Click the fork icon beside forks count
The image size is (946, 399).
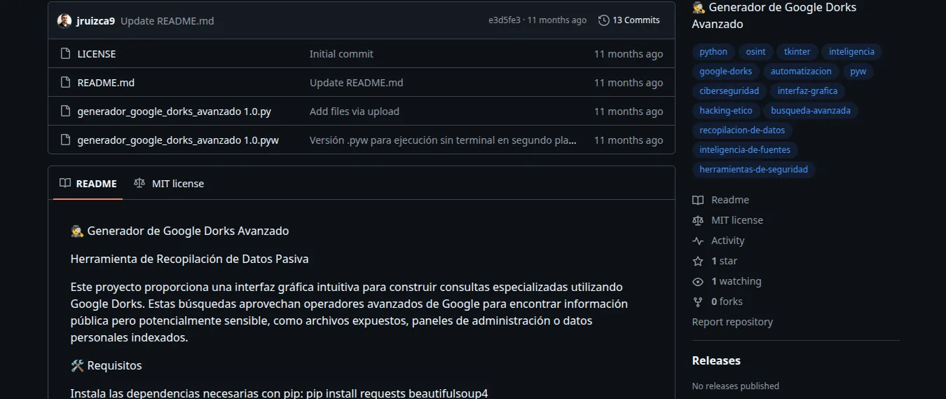pyautogui.click(x=697, y=302)
